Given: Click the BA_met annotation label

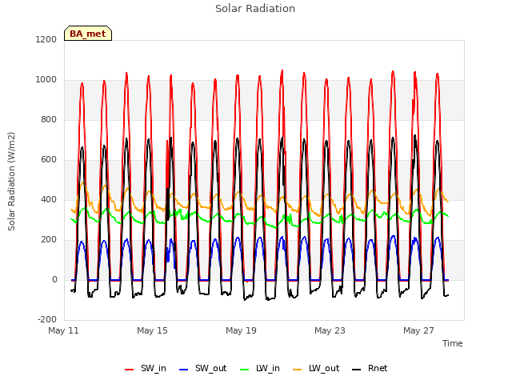Looking at the screenshot, I should point(88,34).
